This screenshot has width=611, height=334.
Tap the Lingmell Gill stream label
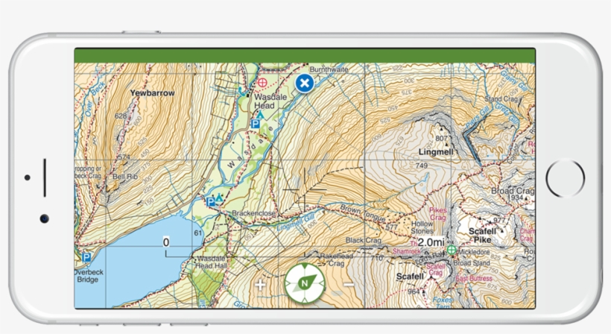(x=295, y=222)
